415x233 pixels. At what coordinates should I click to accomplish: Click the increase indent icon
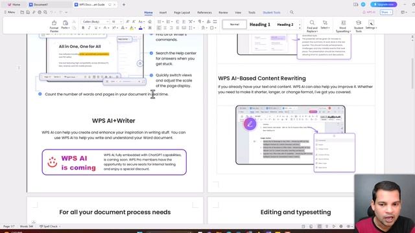(x=184, y=21)
